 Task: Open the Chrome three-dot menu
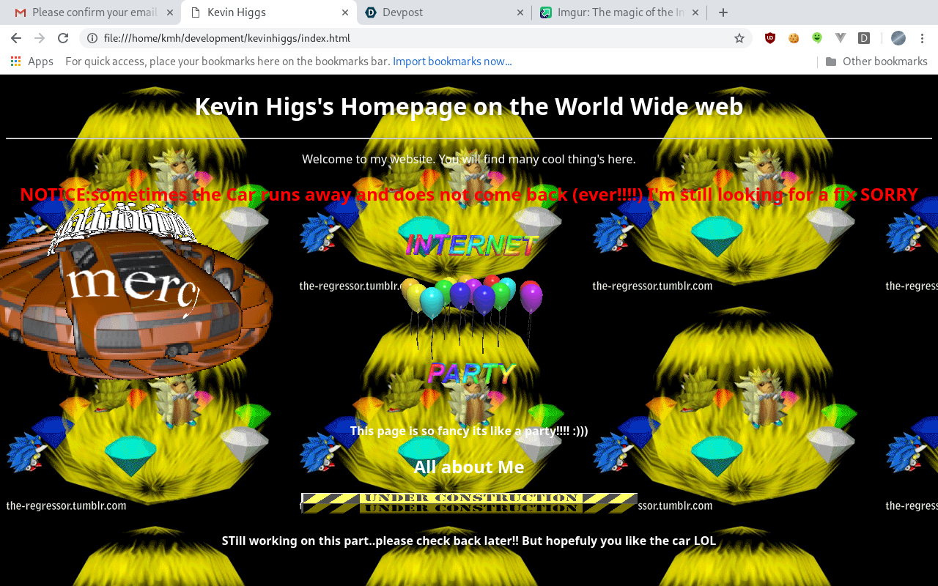tap(922, 38)
